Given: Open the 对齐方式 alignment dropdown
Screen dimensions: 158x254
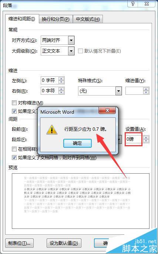Looking at the screenshot, I should (71, 40).
